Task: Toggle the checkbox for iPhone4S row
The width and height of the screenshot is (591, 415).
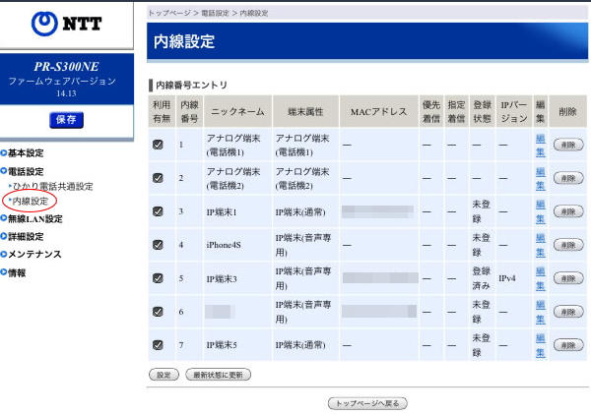Action: (x=158, y=245)
